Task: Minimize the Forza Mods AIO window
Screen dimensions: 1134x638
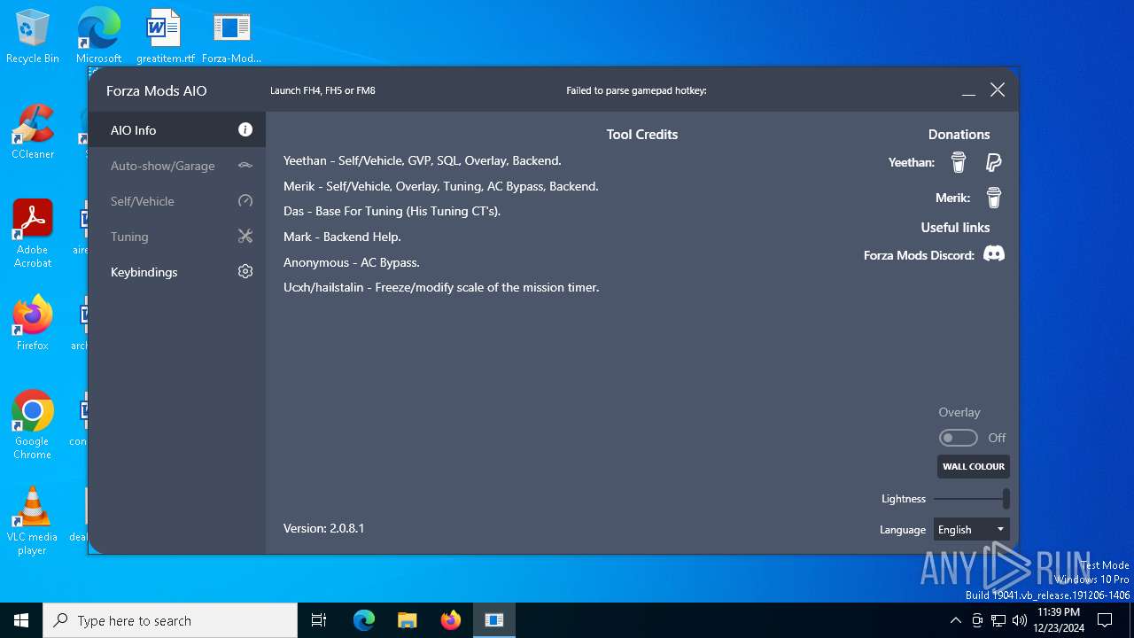Action: 968,90
